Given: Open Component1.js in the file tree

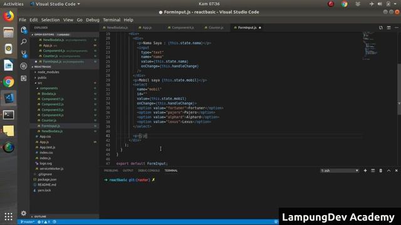Looking at the screenshot, I should click(x=53, y=99).
